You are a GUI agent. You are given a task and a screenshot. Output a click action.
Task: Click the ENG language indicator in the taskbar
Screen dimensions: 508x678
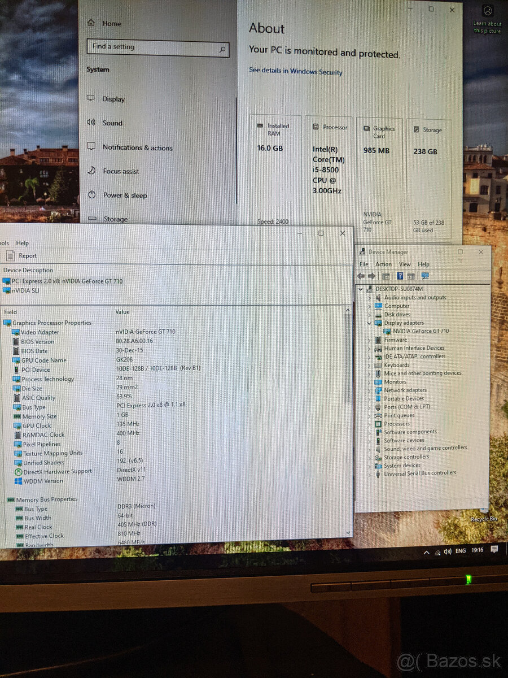461,550
